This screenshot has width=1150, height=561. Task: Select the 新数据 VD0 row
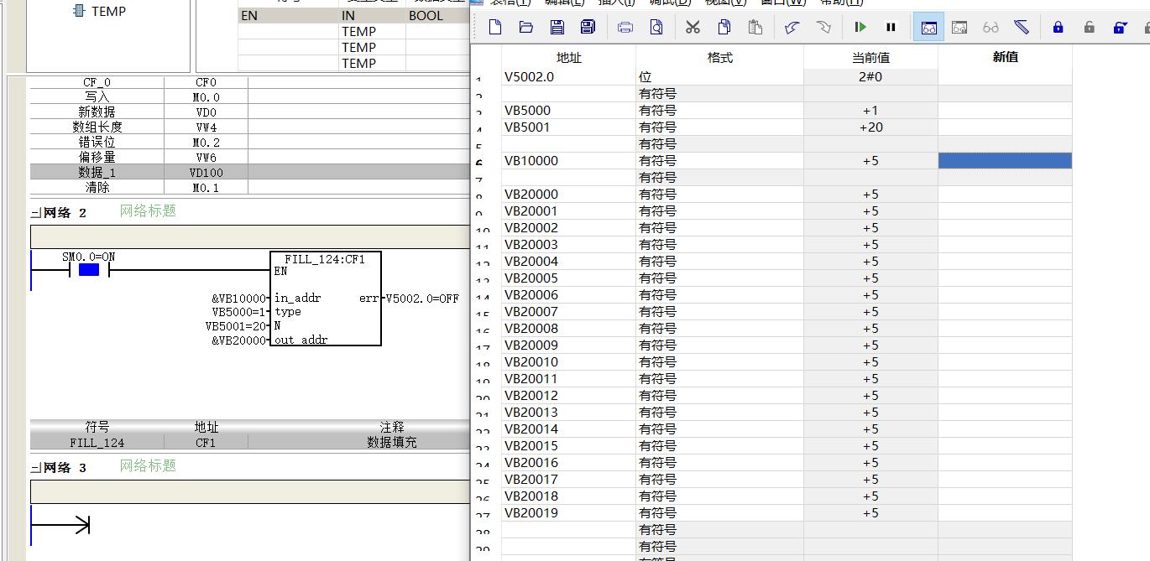coord(250,112)
